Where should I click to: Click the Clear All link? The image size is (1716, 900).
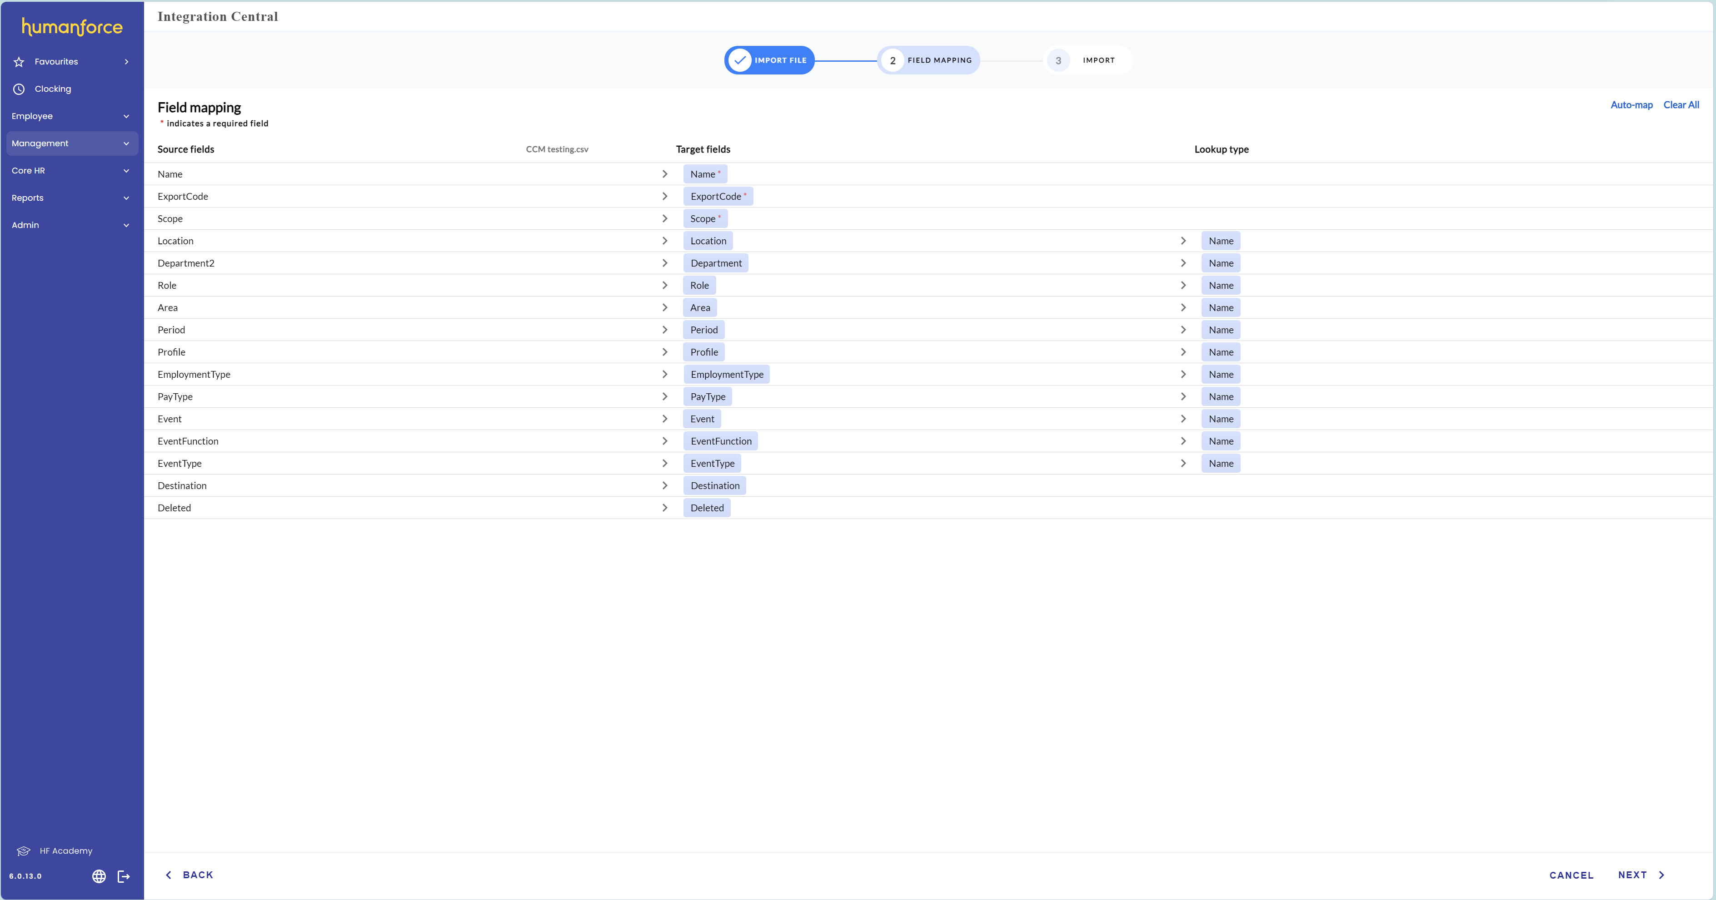point(1681,105)
